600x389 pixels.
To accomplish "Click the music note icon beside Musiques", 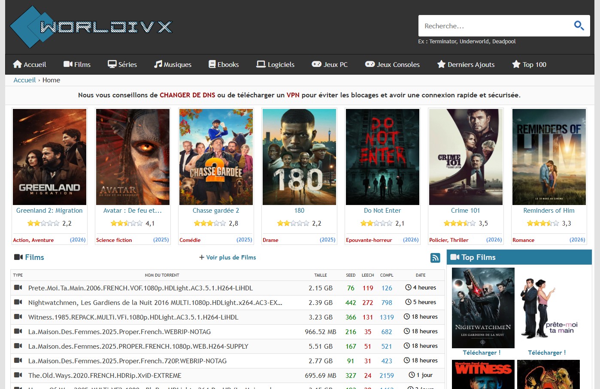I will [x=158, y=64].
